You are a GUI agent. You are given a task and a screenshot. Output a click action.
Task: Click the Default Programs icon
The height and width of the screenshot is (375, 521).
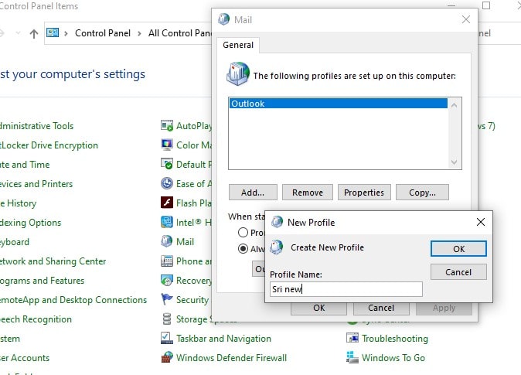[167, 164]
